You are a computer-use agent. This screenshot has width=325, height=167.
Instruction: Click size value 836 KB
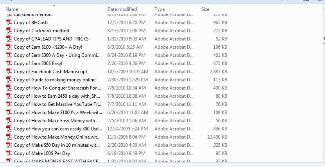[x=220, y=128]
